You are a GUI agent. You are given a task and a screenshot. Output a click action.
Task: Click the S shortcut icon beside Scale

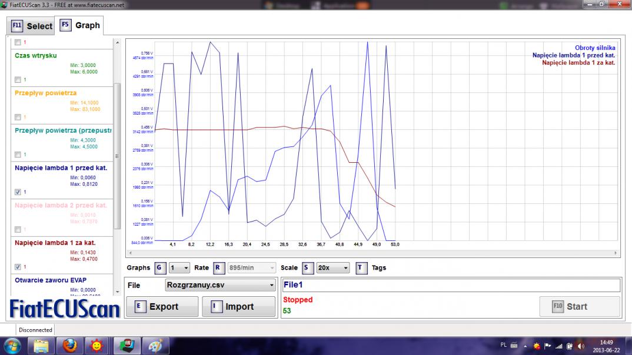coord(308,267)
